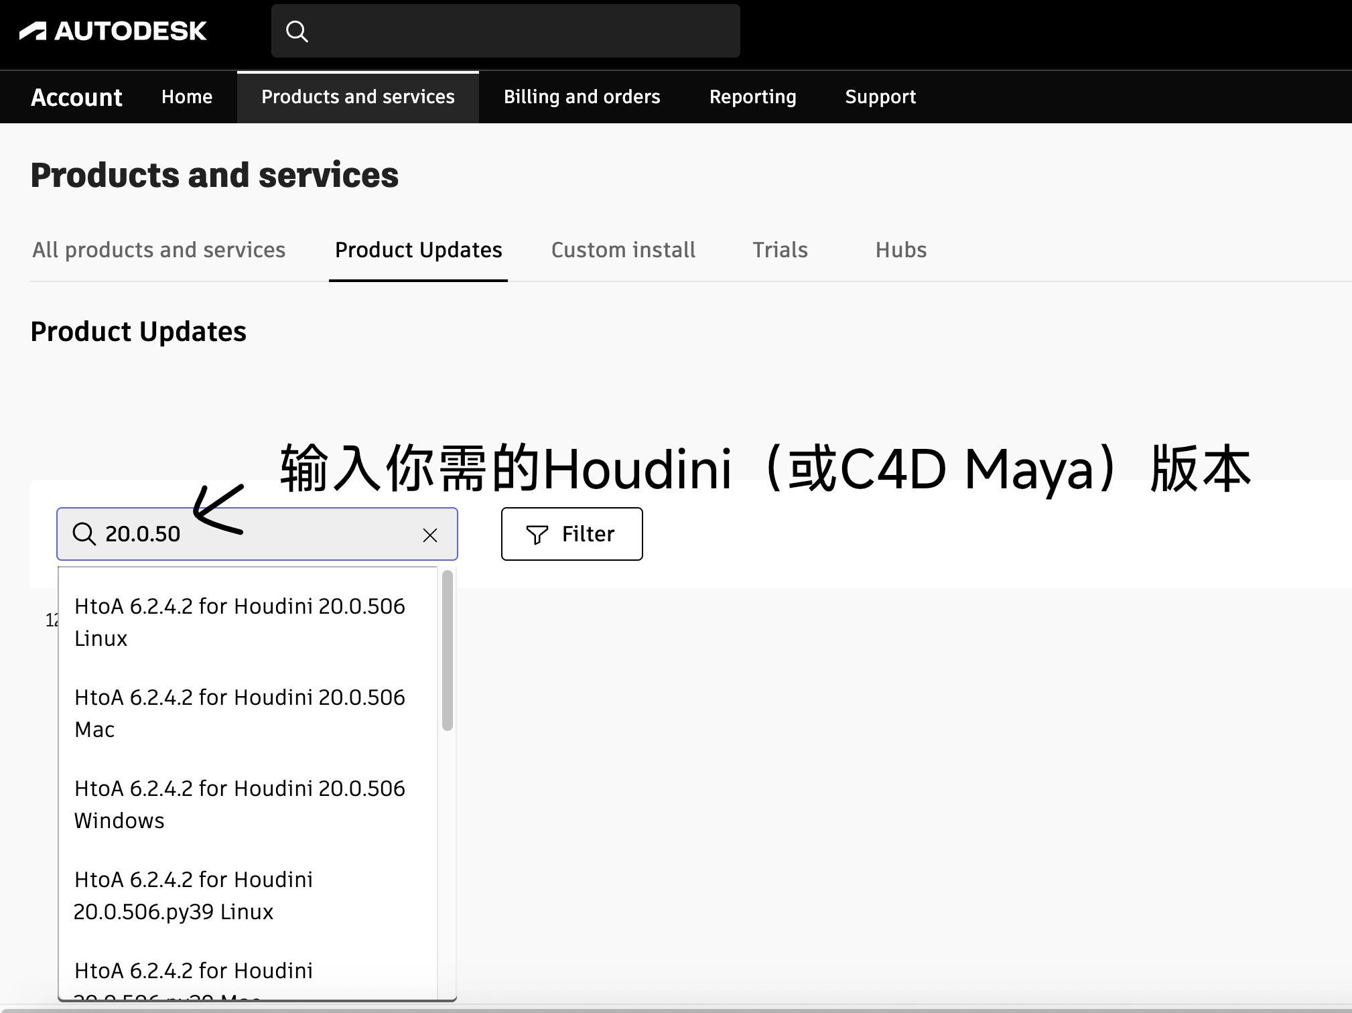The width and height of the screenshot is (1352, 1013).
Task: Open the Custom install tab
Action: (622, 250)
